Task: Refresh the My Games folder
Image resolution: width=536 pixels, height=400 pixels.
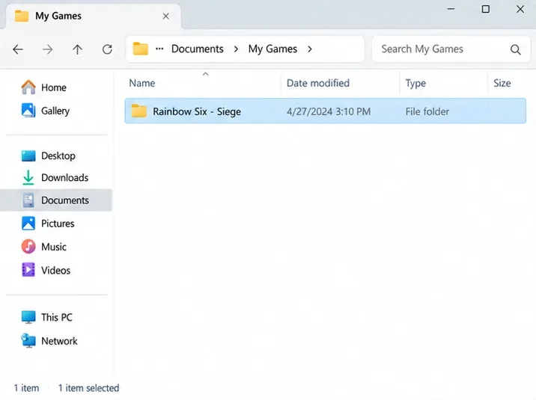Action: [x=107, y=49]
